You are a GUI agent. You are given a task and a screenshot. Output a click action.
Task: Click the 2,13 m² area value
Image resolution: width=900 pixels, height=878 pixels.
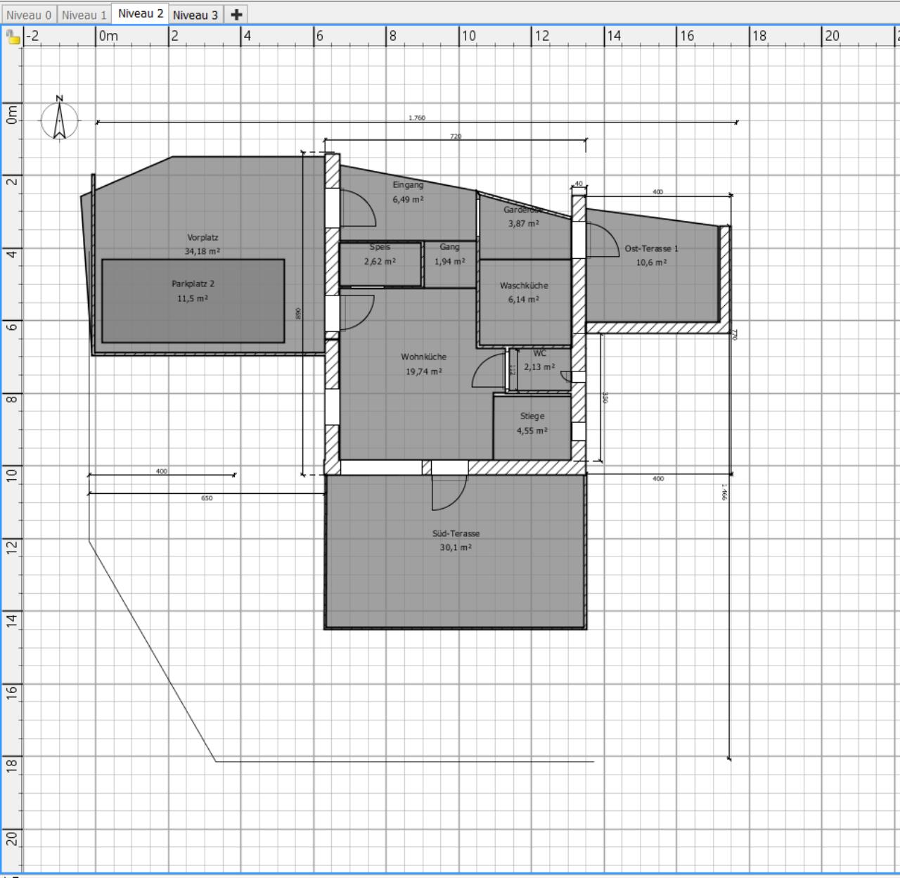tap(539, 367)
